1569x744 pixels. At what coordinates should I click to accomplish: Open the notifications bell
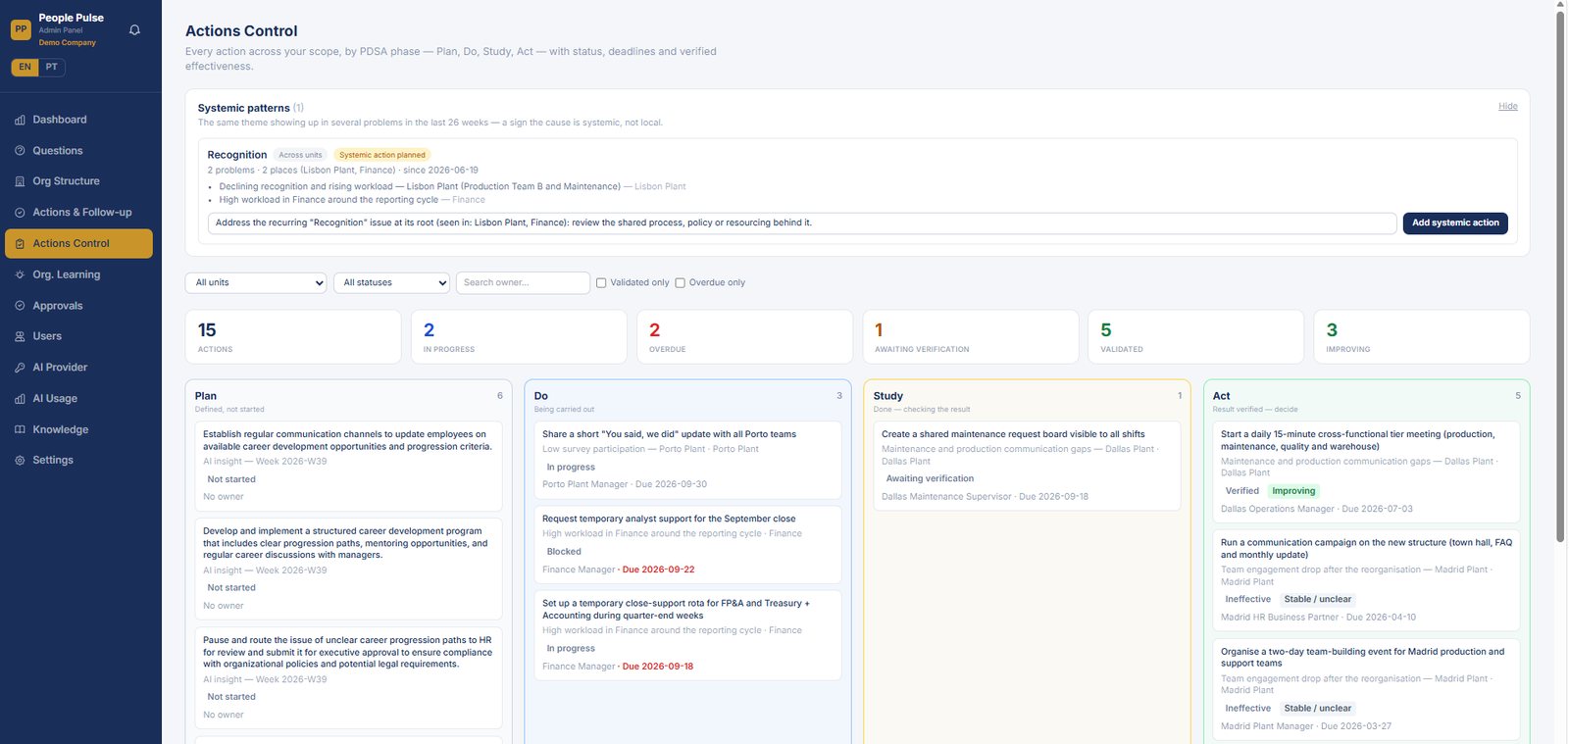click(134, 29)
